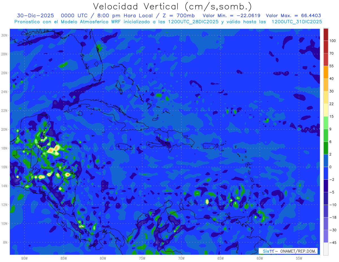339x262 pixels.
Task: Pick the light green swatch between 9 and 15
Action: point(326,122)
